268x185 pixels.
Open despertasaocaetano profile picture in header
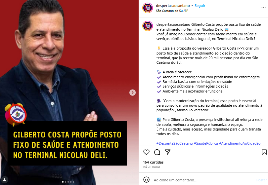[148, 8]
